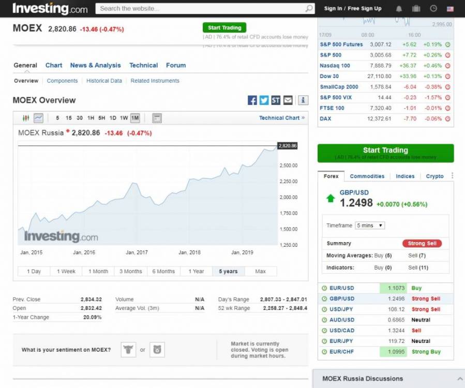465x388 pixels.
Task: Click the clock icon next to AUD/USD
Action: click(x=324, y=320)
